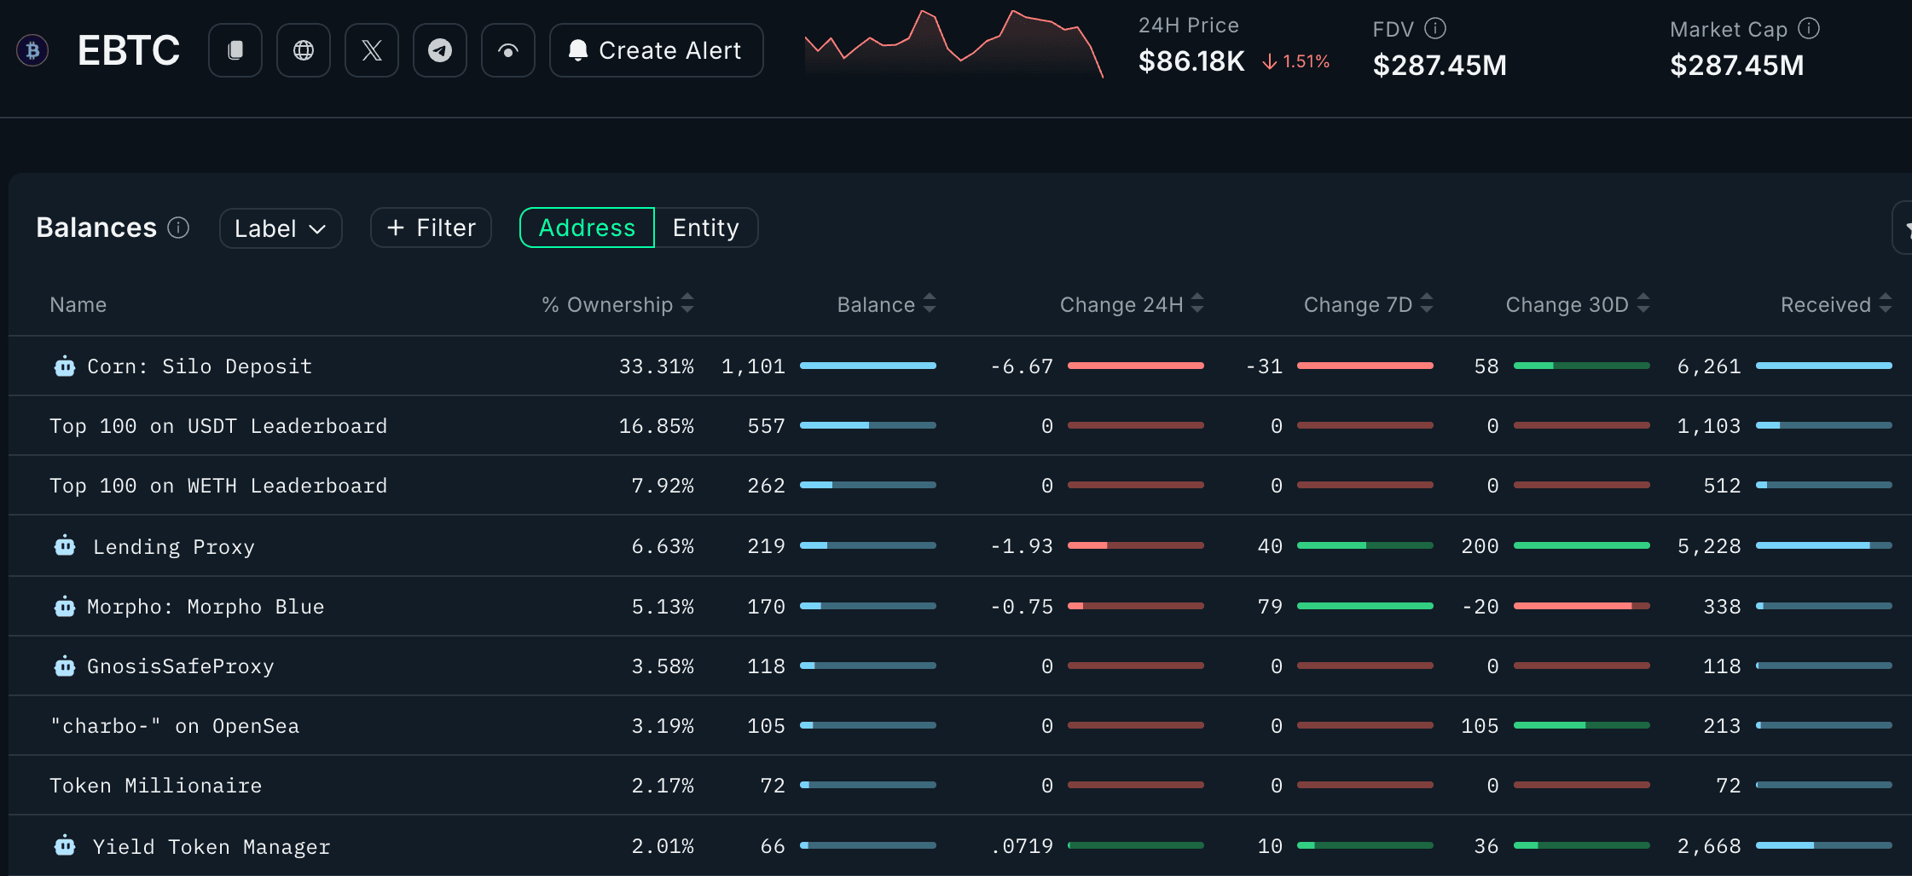Click the watcher icon right of Telegram

(x=508, y=50)
